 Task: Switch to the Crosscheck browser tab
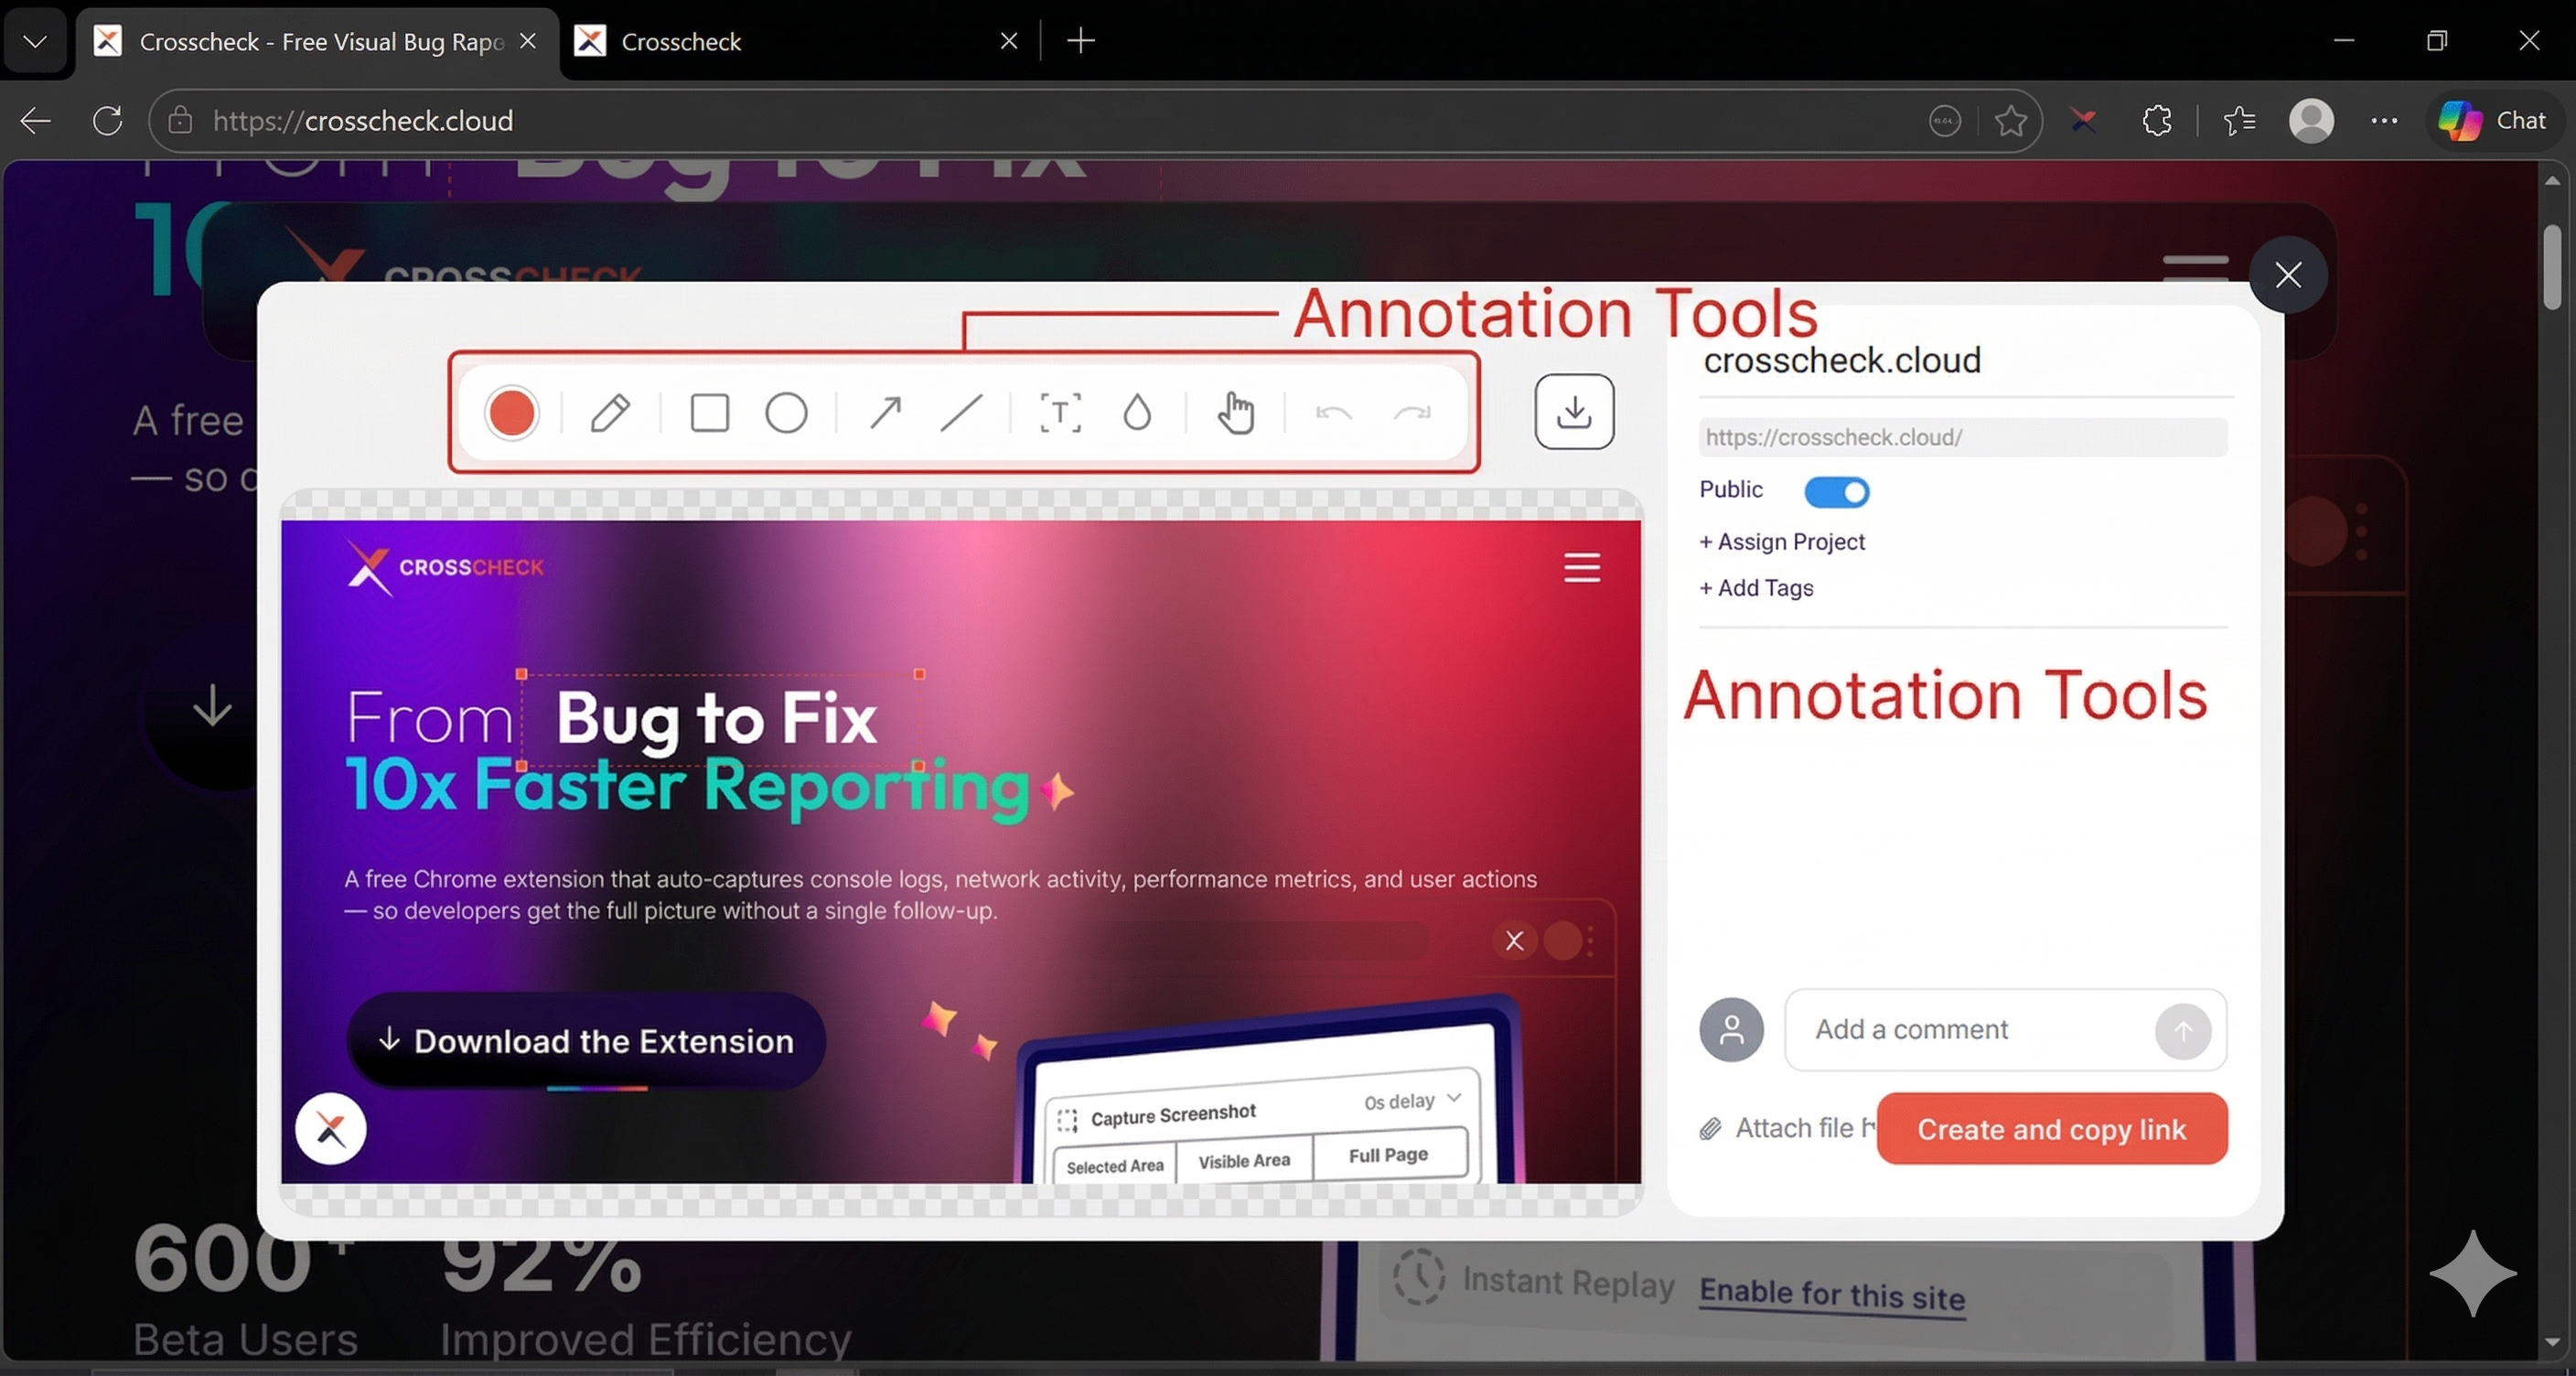point(683,41)
